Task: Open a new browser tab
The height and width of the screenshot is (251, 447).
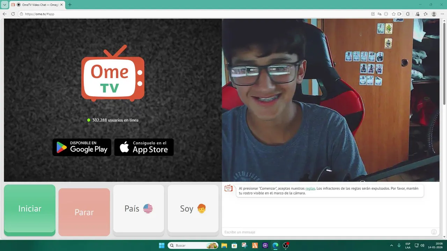Action: pos(70,5)
